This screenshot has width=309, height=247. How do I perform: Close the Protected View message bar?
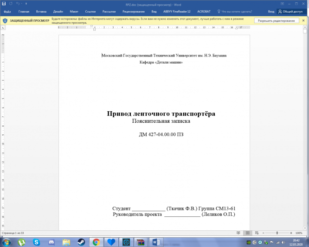pos(303,21)
